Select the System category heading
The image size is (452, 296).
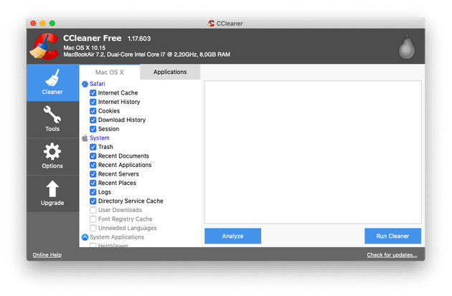click(100, 138)
